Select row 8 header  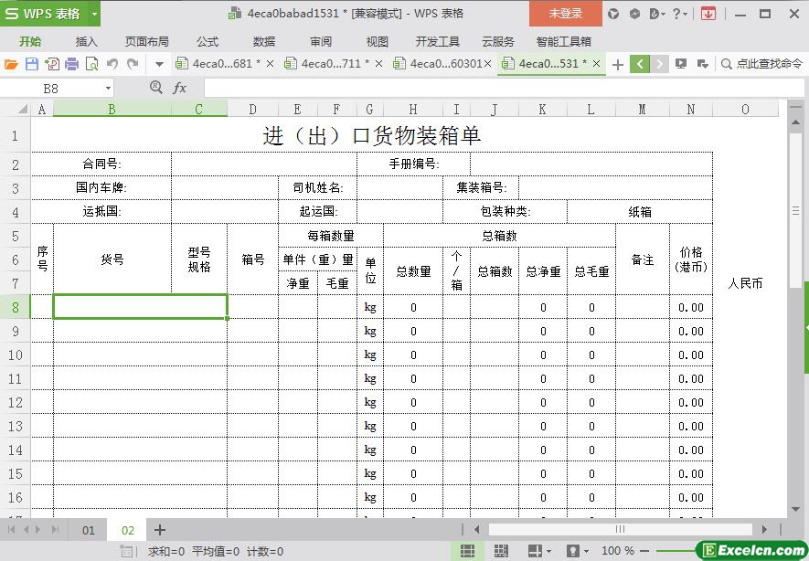pyautogui.click(x=15, y=307)
